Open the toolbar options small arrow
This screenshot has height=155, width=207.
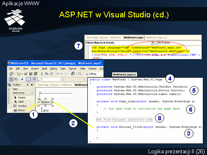[39, 80]
